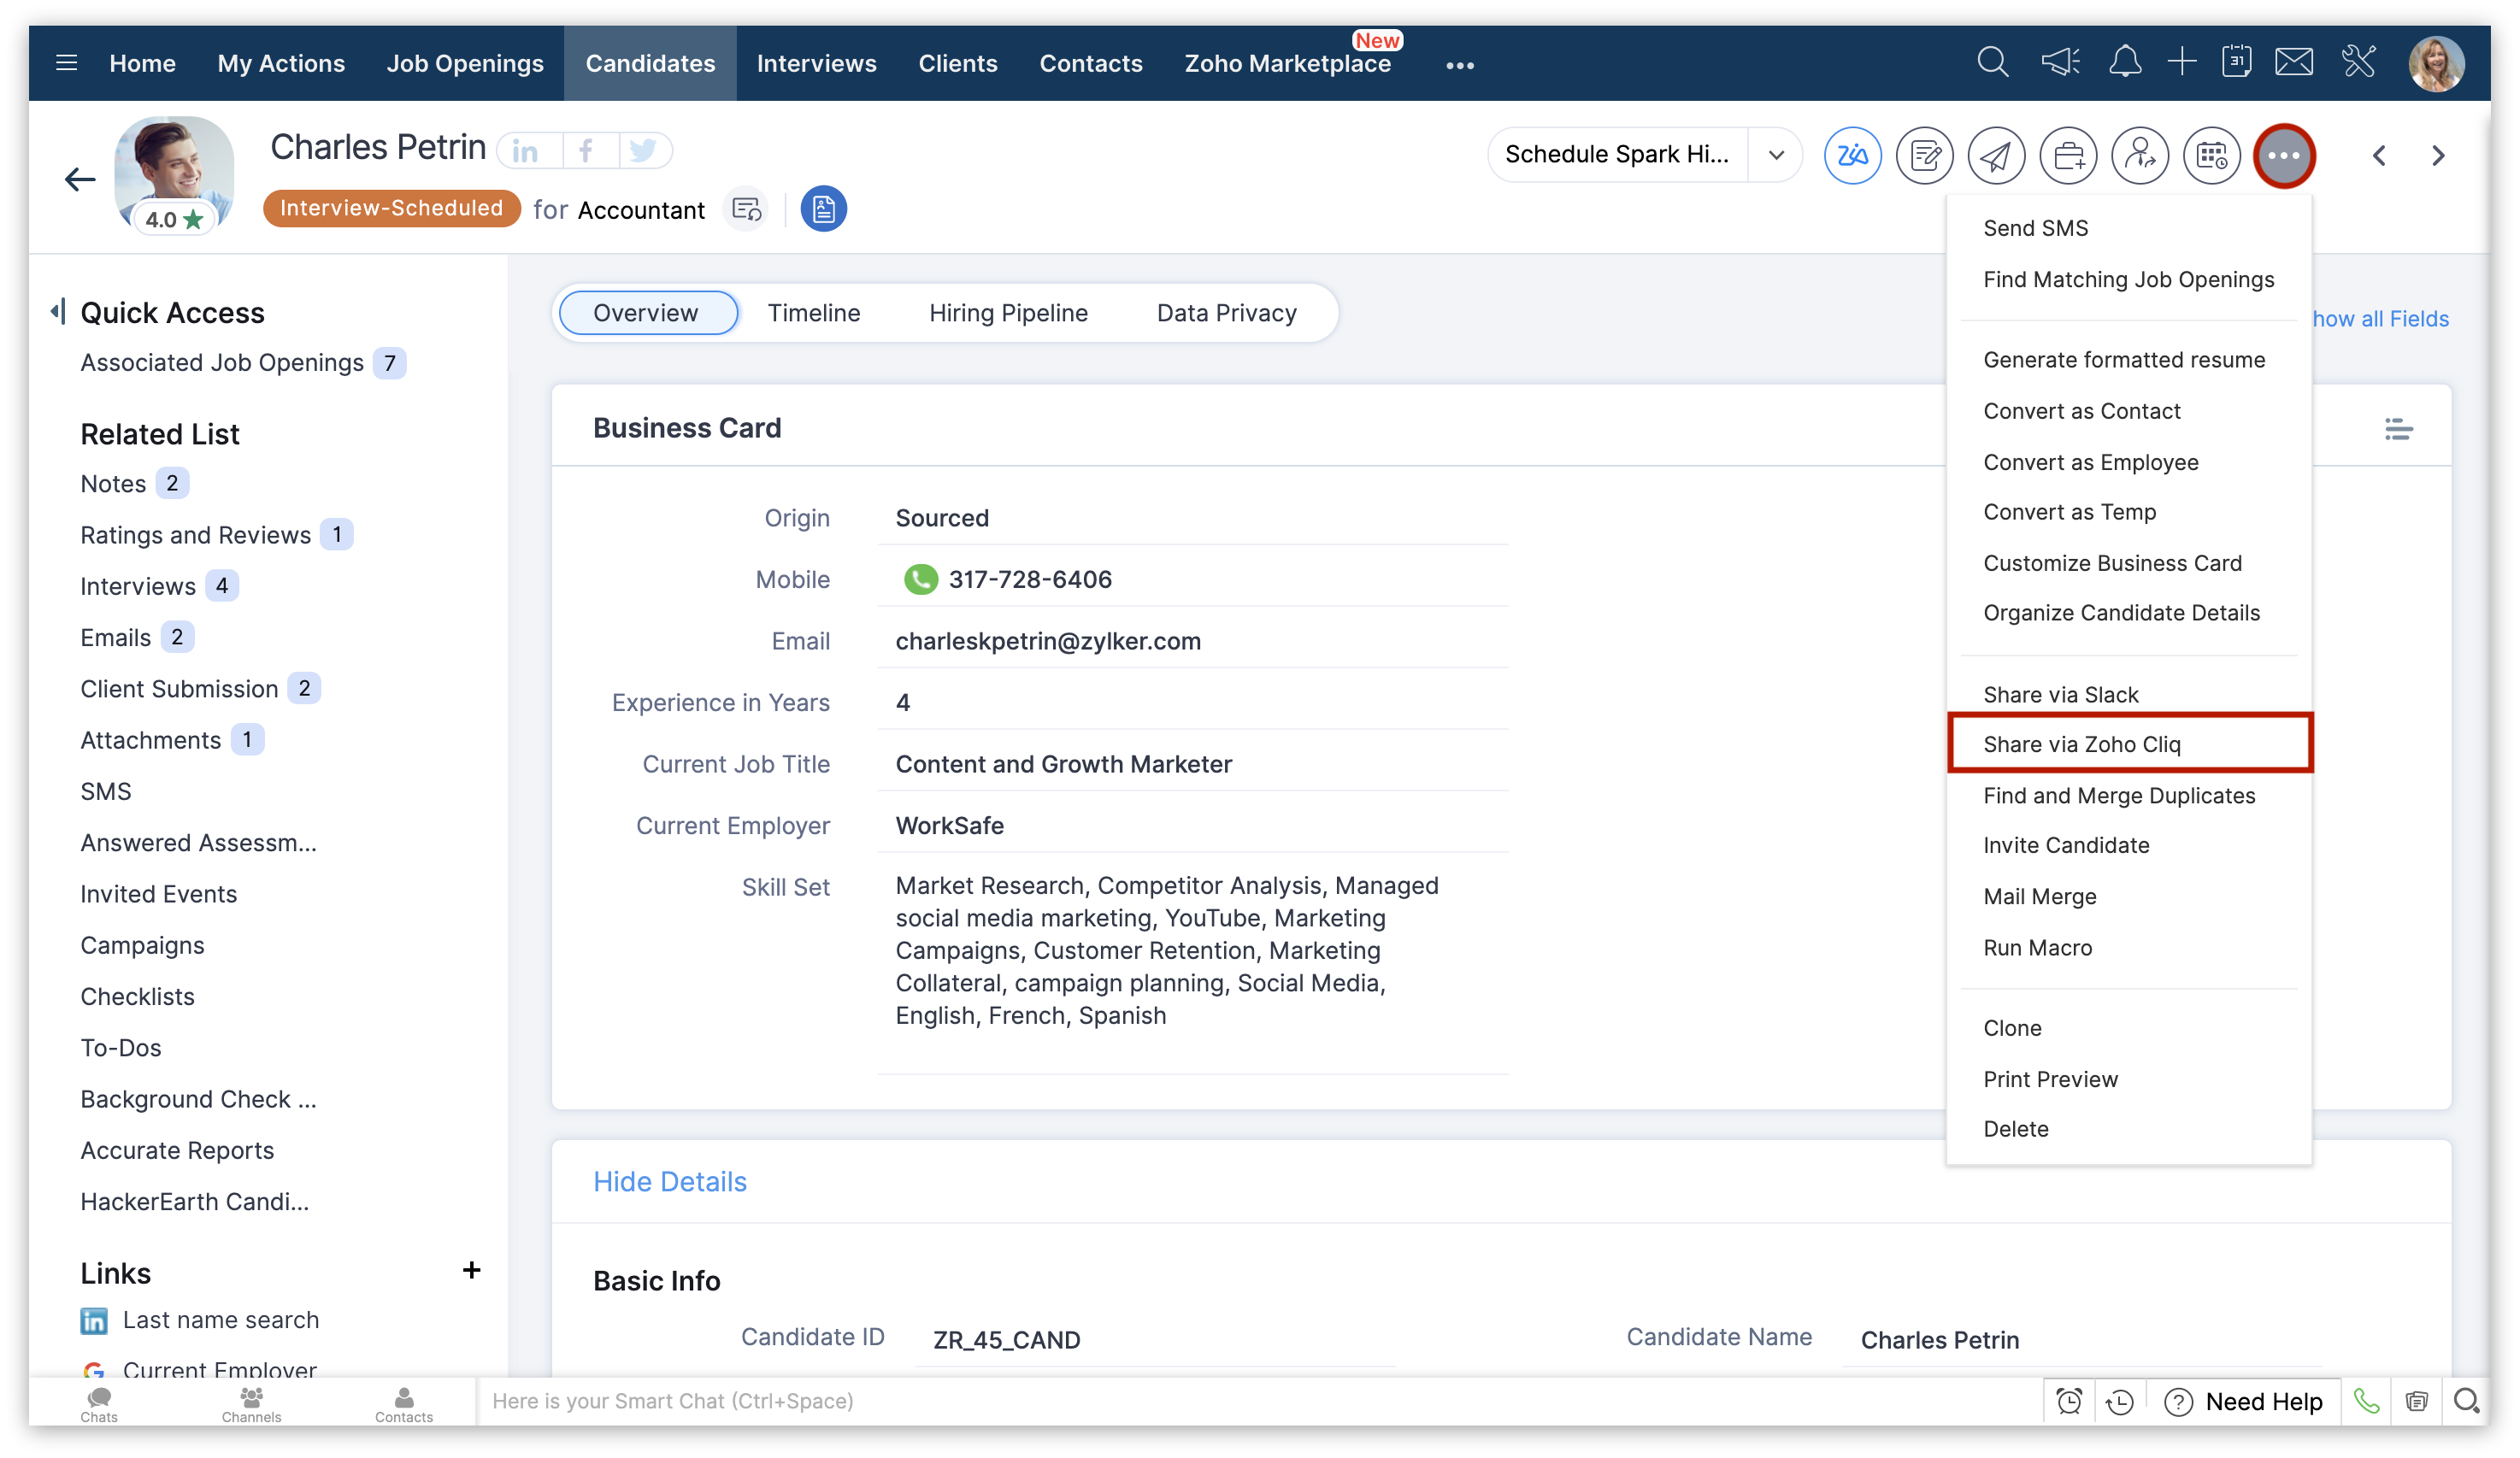The width and height of the screenshot is (2520, 1458).
Task: Click the send email paper-plane icon
Action: point(1996,155)
